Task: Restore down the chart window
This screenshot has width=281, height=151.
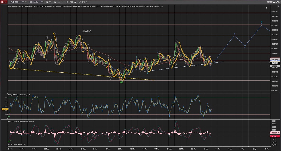Action: [x=277, y=2]
